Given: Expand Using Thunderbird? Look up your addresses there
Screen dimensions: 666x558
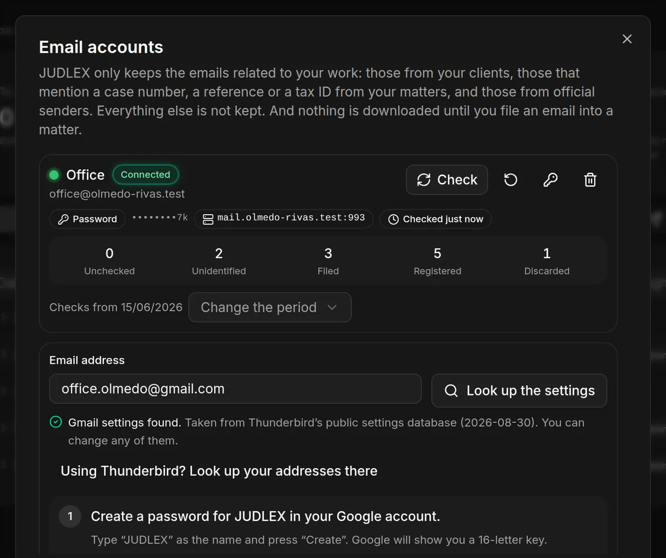Looking at the screenshot, I should (219, 471).
